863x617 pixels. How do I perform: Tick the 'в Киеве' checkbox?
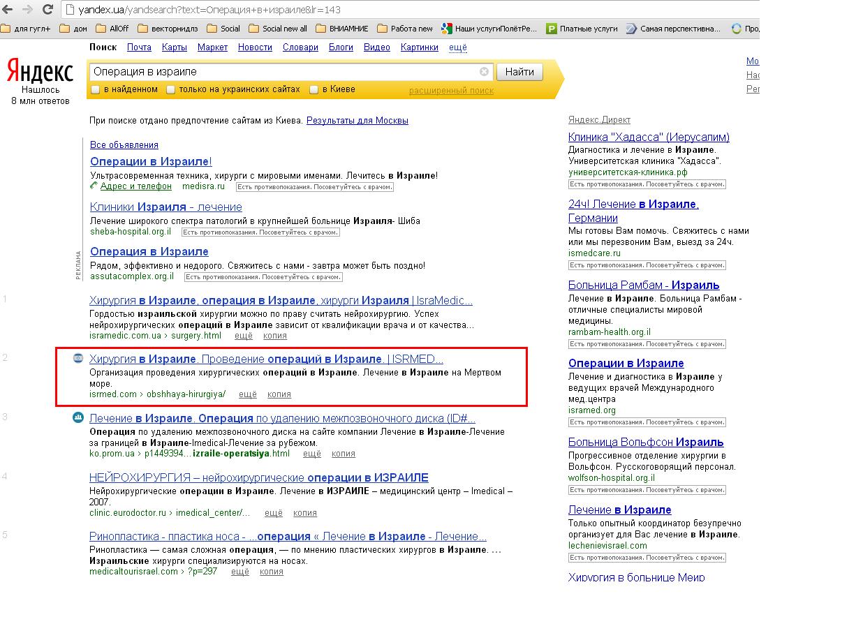(x=314, y=90)
